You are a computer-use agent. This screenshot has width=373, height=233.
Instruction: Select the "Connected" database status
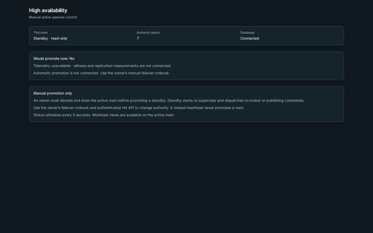(x=250, y=38)
